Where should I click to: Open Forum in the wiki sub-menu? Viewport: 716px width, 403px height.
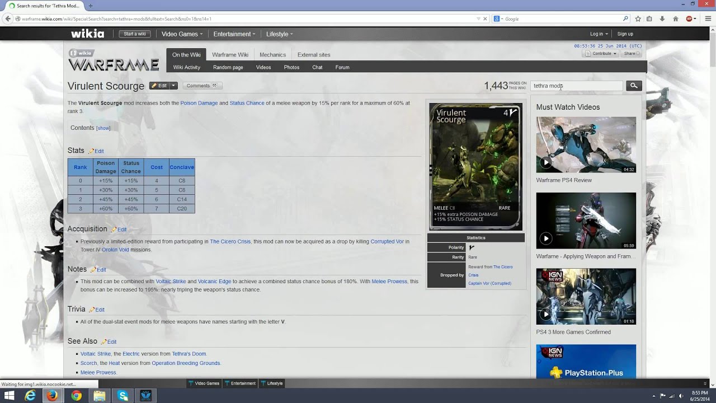pyautogui.click(x=342, y=67)
